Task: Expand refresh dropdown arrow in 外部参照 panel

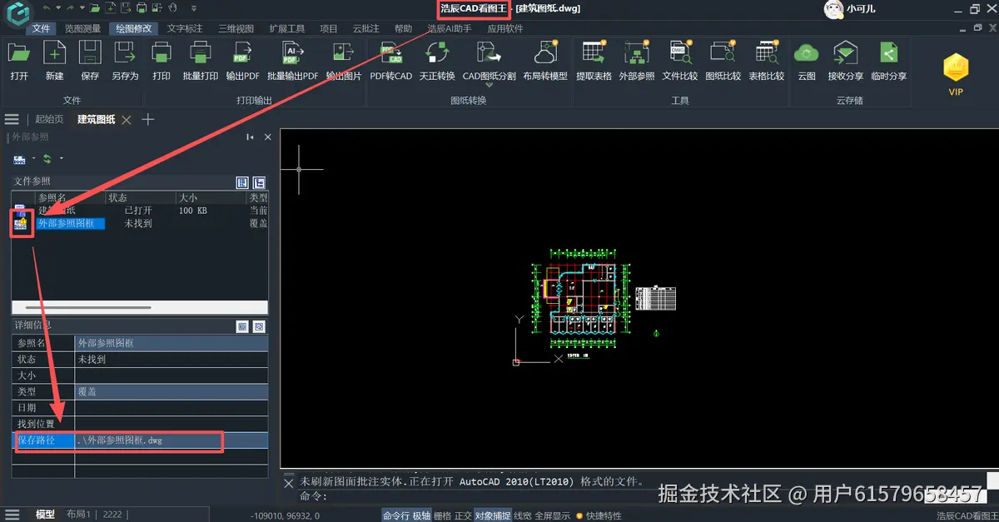Action: (61, 158)
